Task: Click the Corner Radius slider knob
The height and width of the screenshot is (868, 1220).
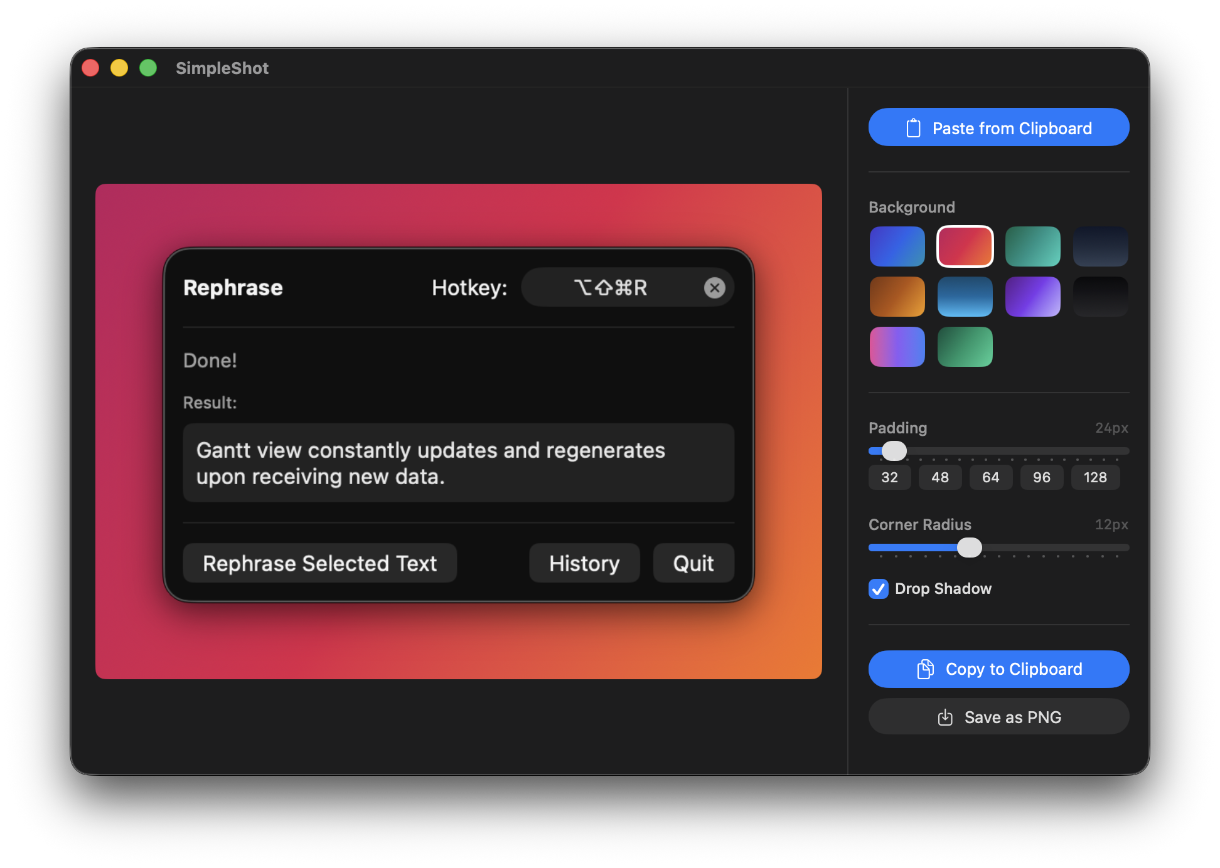Action: pyautogui.click(x=969, y=548)
